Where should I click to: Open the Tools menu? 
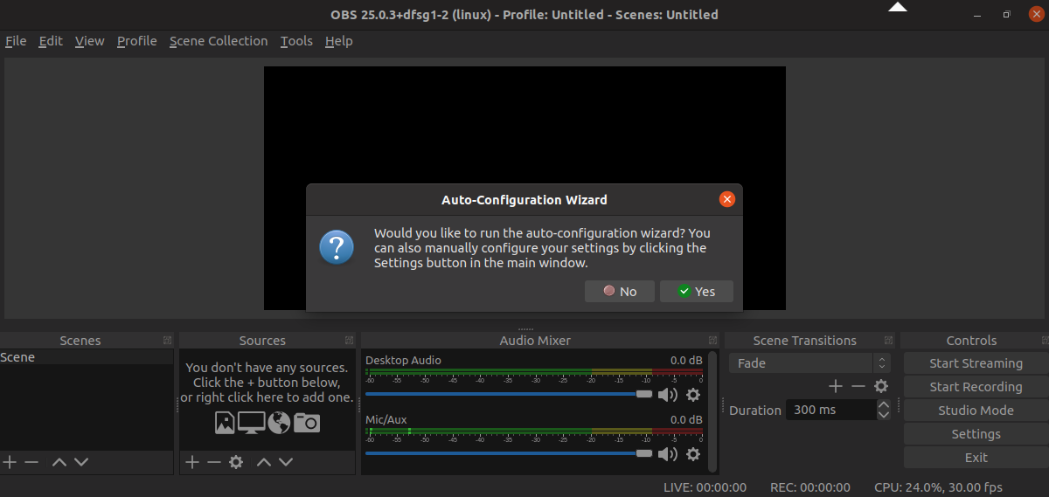coord(296,41)
